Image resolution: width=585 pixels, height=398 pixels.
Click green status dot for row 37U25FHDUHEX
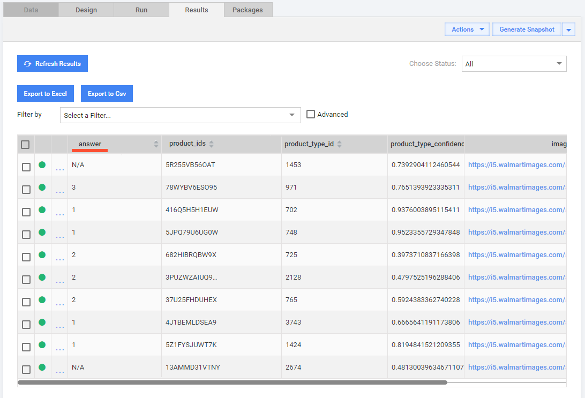pyautogui.click(x=42, y=299)
